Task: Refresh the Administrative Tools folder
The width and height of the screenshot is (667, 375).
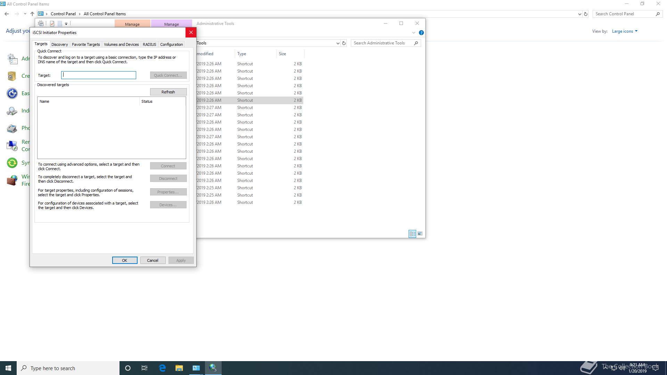Action: tap(344, 43)
